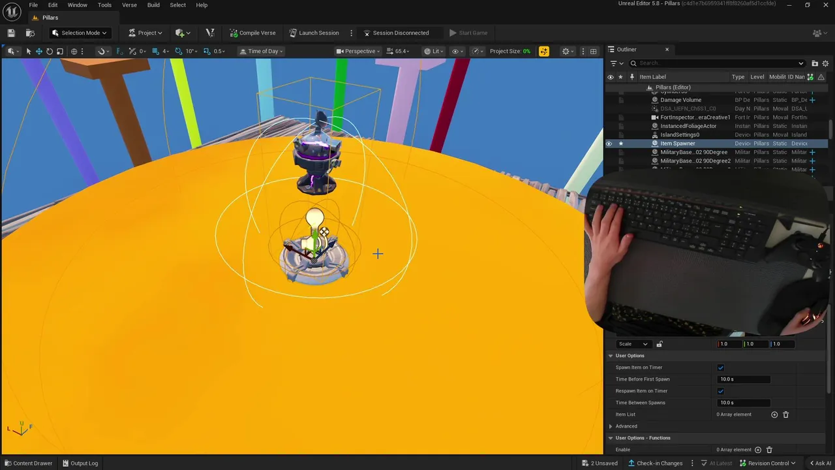Select the Translate move tool
This screenshot has width=835, height=470.
[x=38, y=51]
